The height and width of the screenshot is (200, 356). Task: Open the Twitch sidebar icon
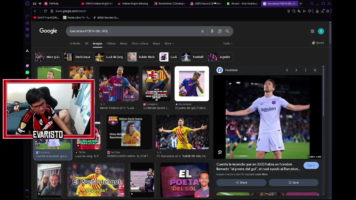pos(27,66)
